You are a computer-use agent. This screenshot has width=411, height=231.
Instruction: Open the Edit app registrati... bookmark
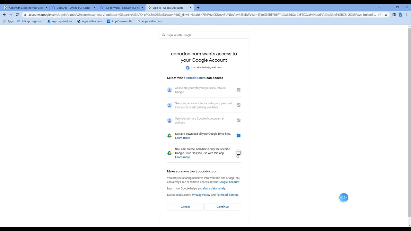coord(31,21)
